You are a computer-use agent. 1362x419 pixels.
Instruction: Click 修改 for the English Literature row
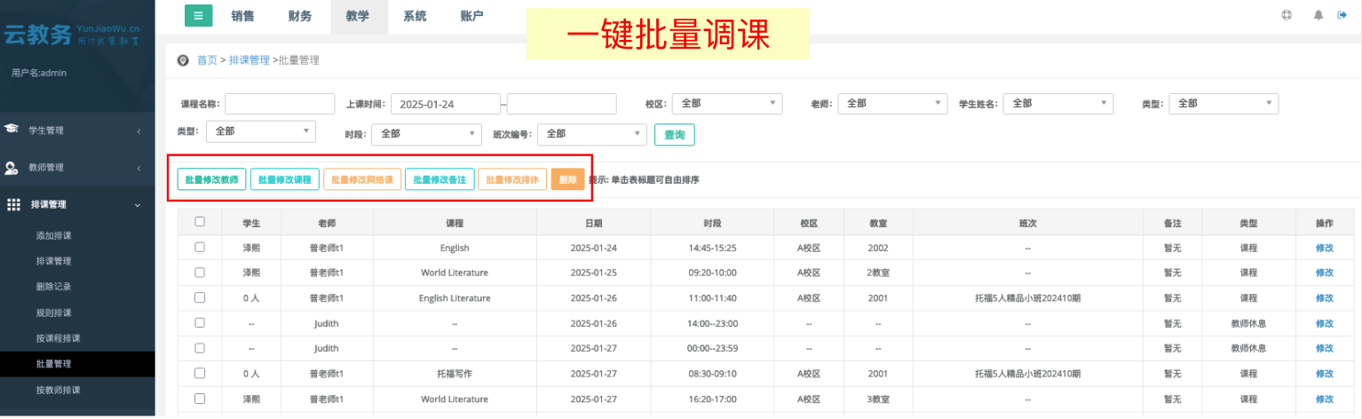(x=1325, y=298)
